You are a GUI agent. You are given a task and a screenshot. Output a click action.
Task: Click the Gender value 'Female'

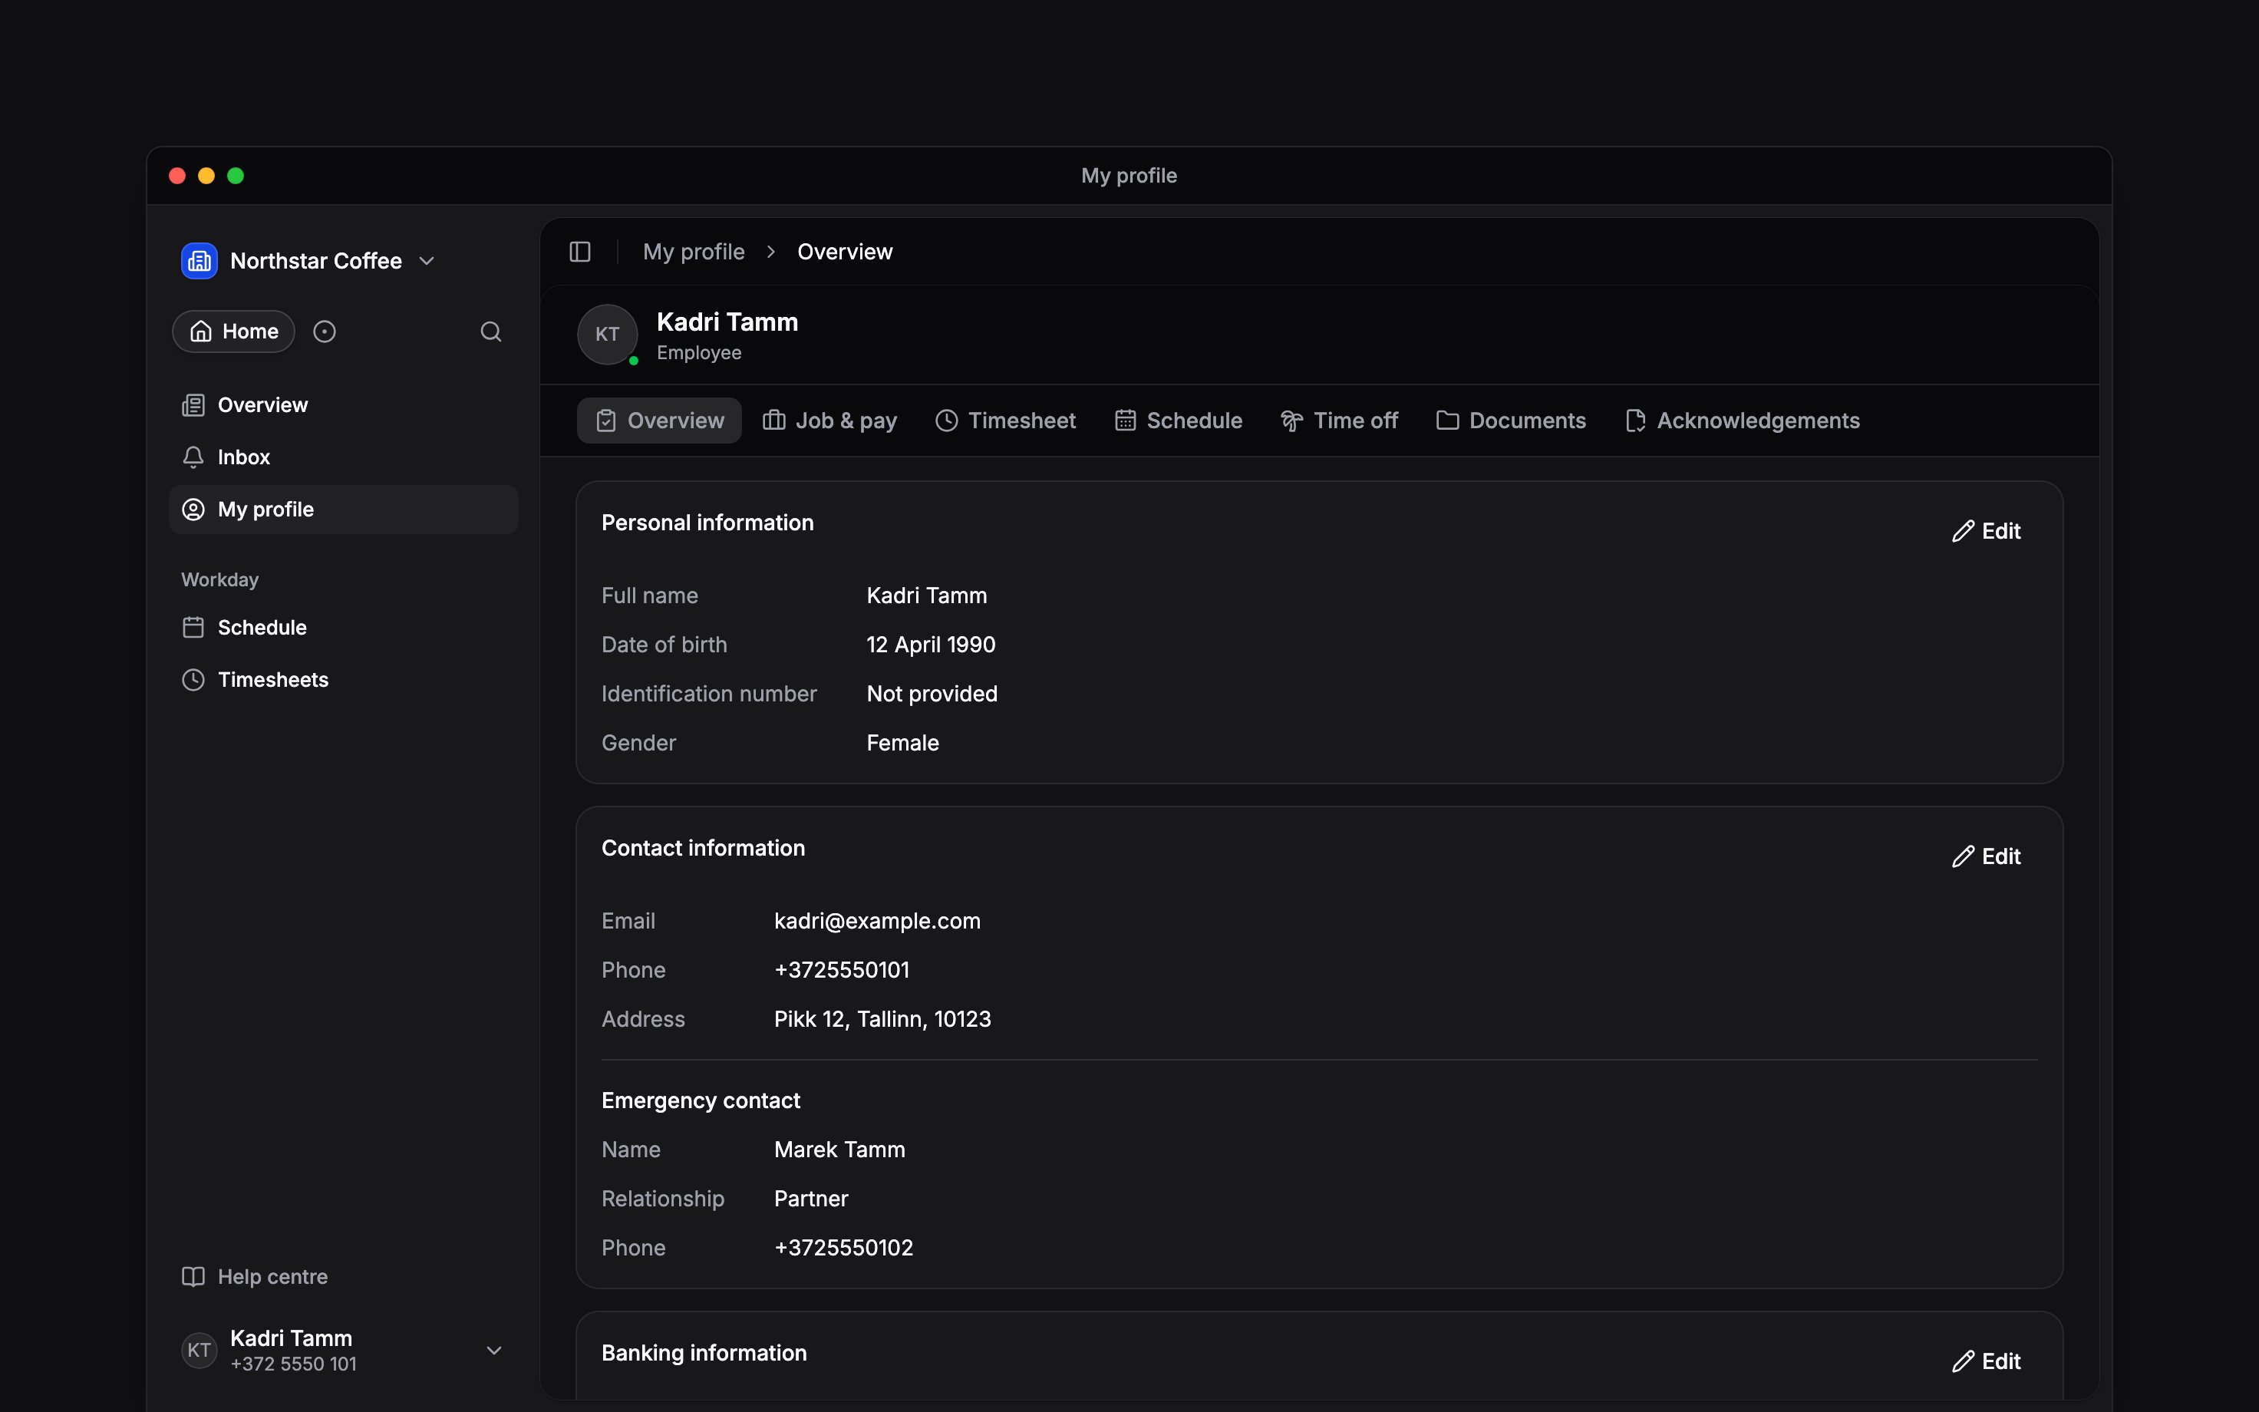pos(902,744)
